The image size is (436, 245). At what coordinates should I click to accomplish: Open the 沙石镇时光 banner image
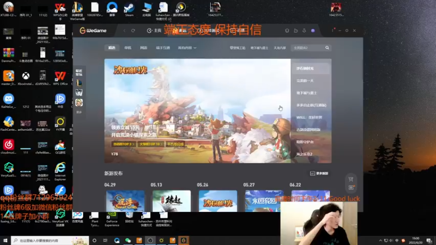(197, 111)
